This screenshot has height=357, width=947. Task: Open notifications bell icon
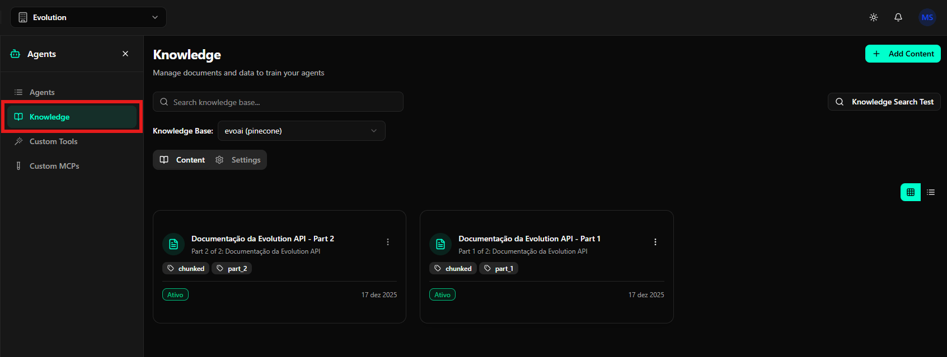(898, 17)
